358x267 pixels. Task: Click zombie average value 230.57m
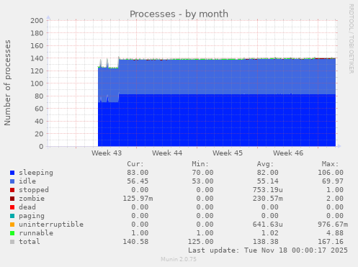click(268, 199)
